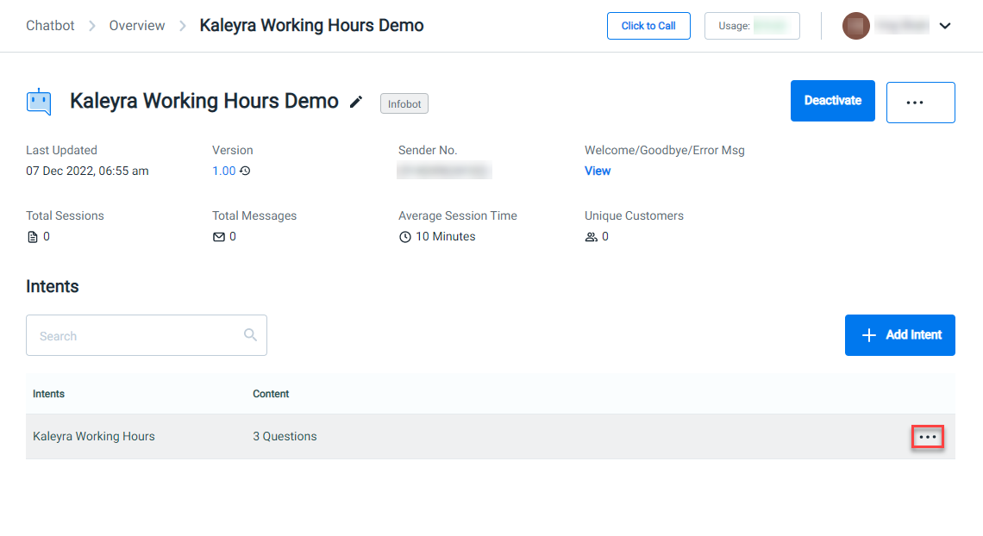Click the 3 Questions content cell
Screen dimensions: 983x536
coord(285,436)
